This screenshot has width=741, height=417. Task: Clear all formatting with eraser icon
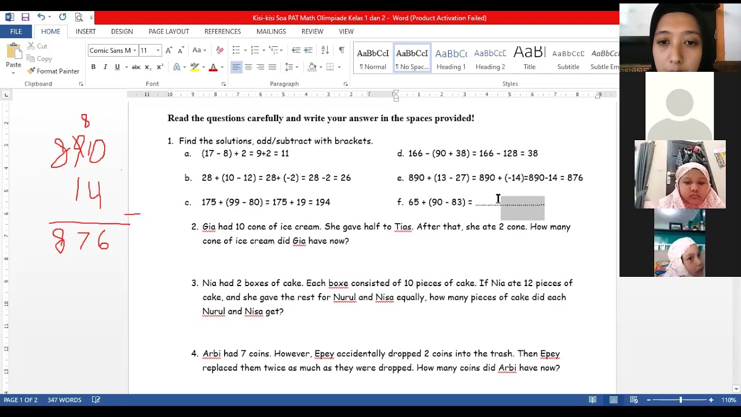click(219, 50)
